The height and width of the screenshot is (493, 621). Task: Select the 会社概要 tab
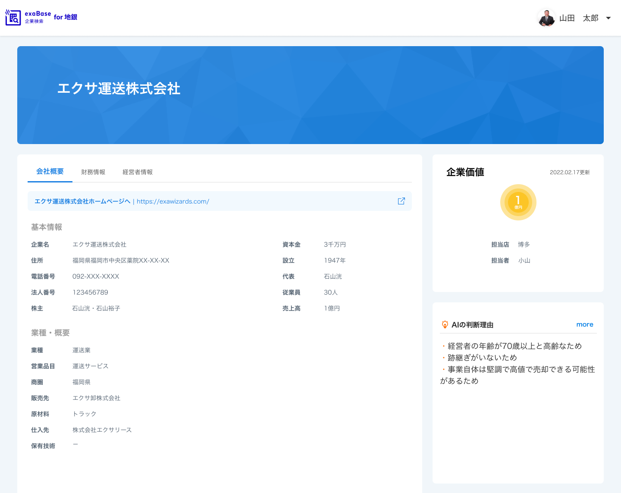tap(50, 171)
